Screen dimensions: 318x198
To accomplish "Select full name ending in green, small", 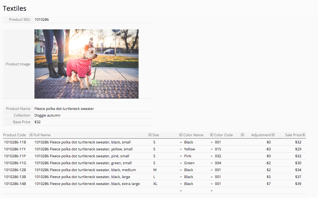I will [83, 163].
